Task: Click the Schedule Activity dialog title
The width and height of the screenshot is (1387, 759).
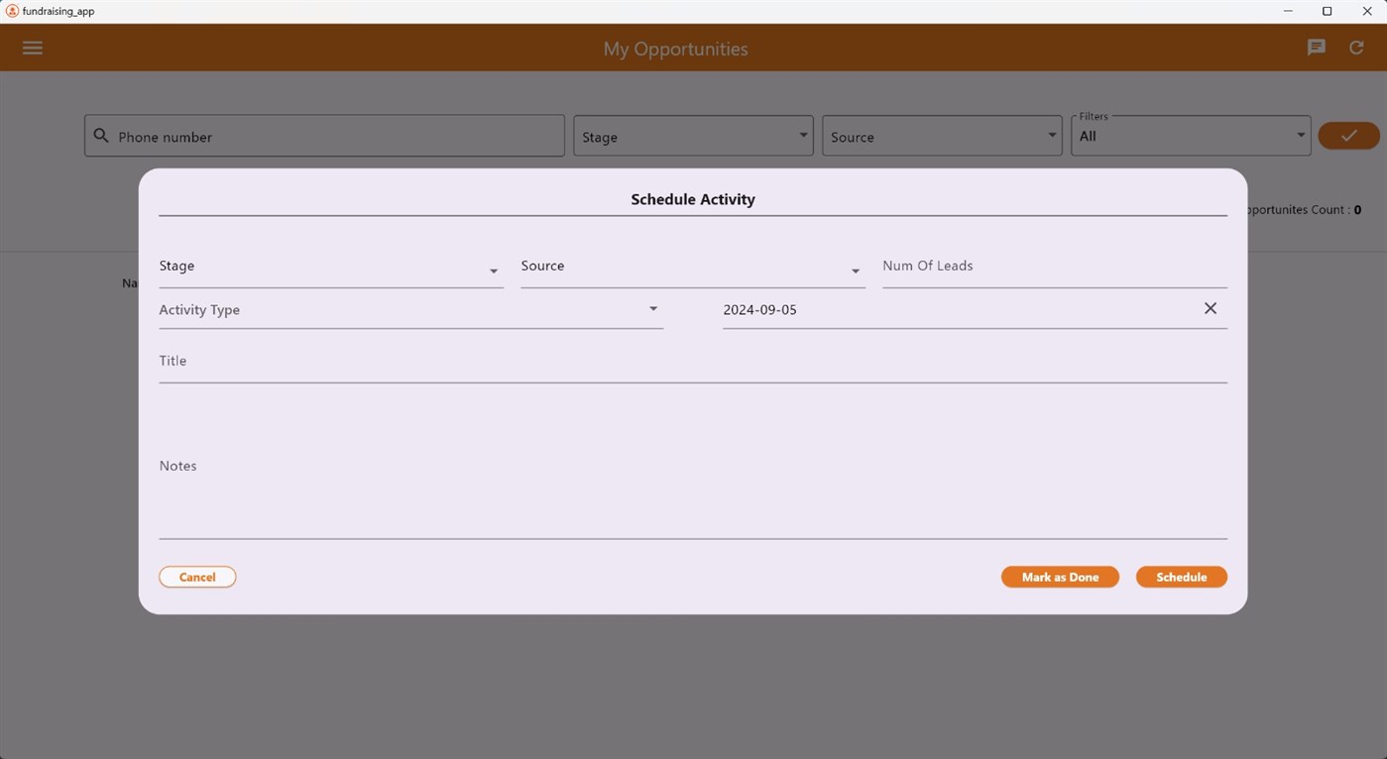Action: (x=693, y=198)
